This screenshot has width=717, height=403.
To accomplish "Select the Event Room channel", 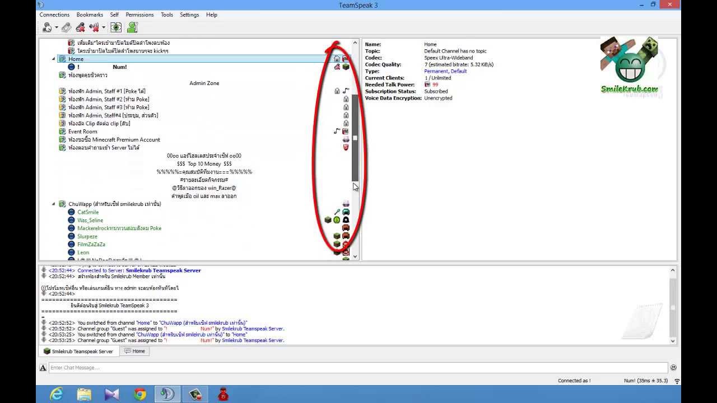I will click(x=82, y=132).
